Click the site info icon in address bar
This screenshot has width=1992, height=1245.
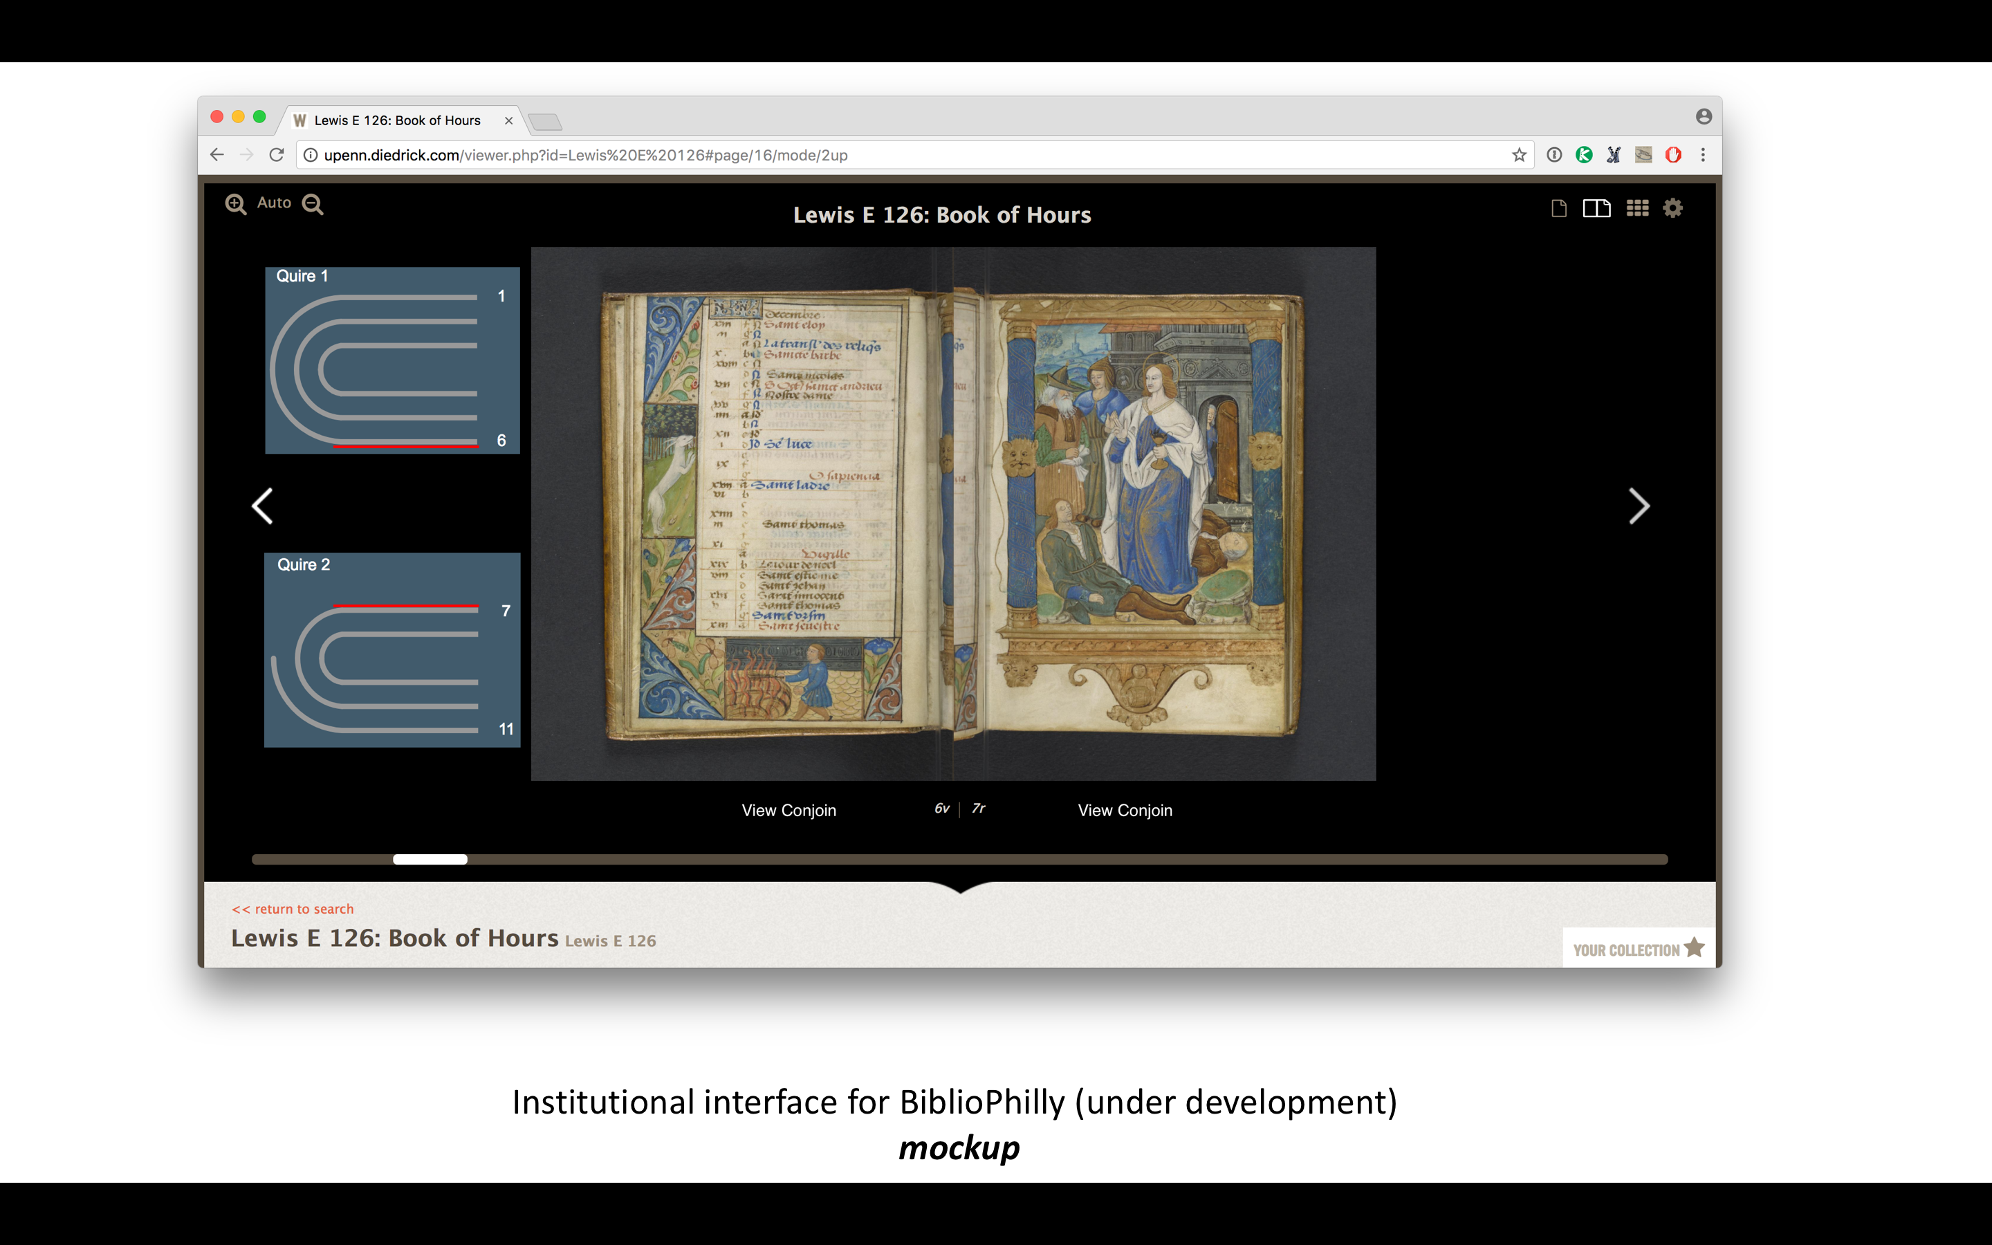311,155
